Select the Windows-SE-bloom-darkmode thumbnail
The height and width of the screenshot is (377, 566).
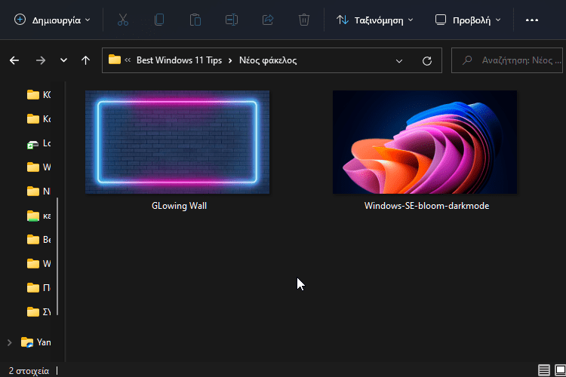click(x=425, y=143)
